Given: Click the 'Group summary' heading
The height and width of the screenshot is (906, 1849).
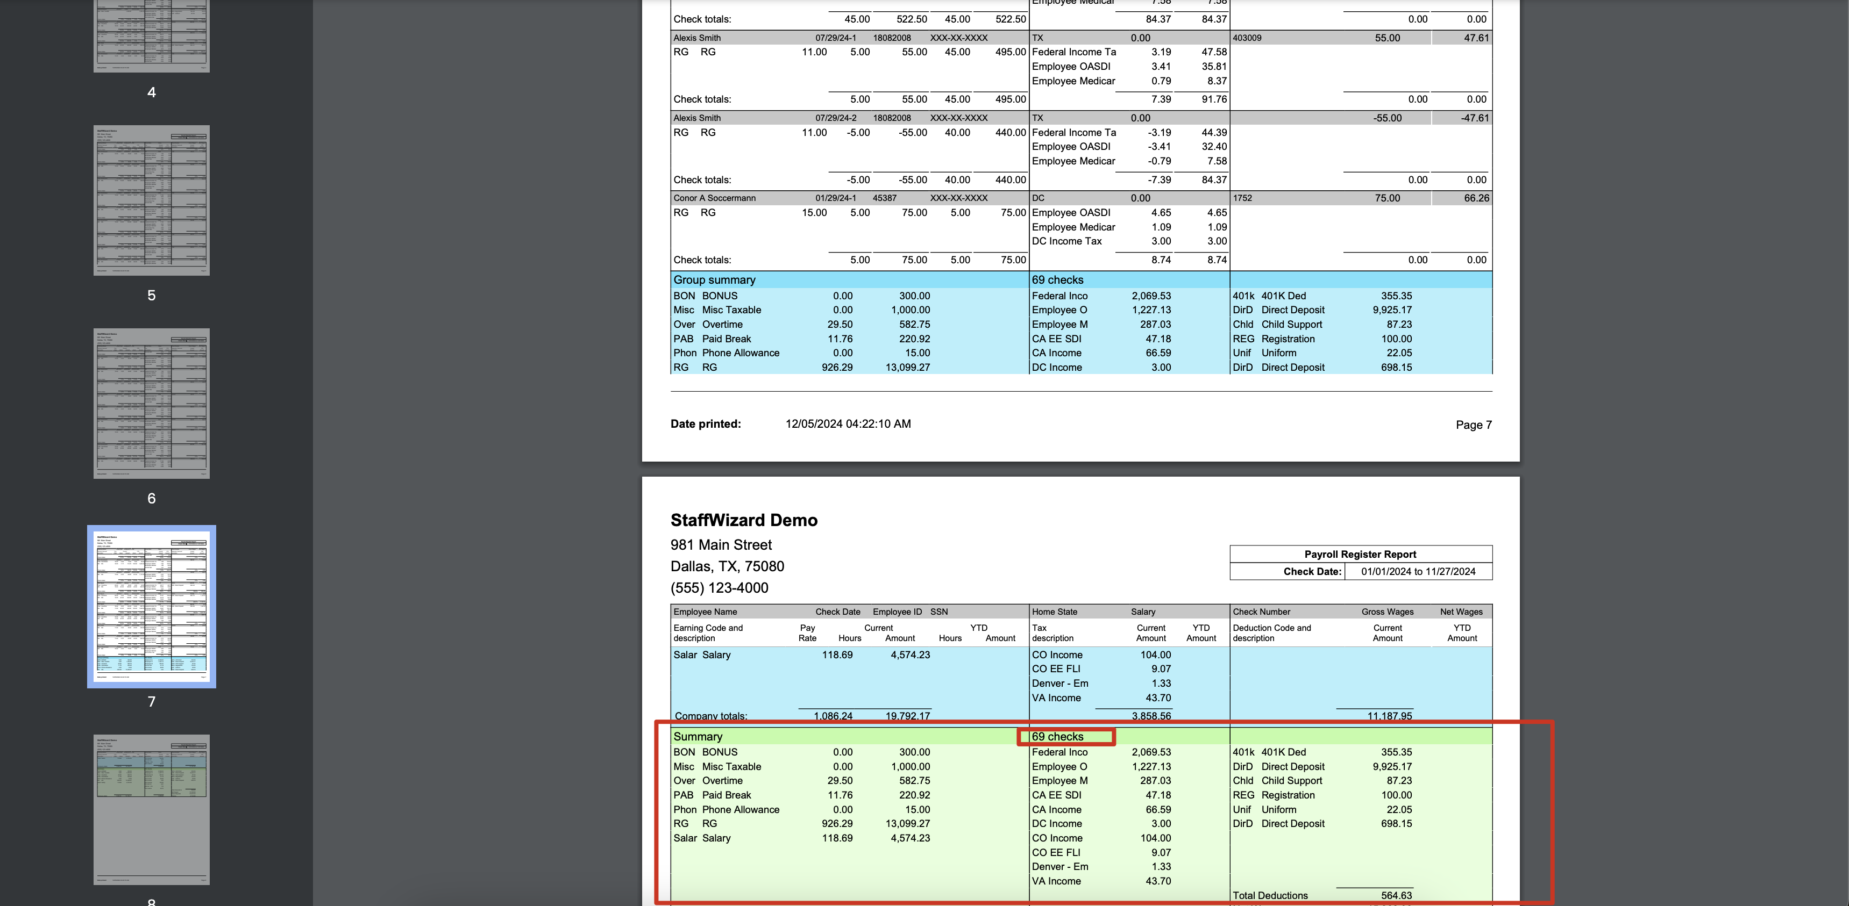Looking at the screenshot, I should pyautogui.click(x=714, y=280).
